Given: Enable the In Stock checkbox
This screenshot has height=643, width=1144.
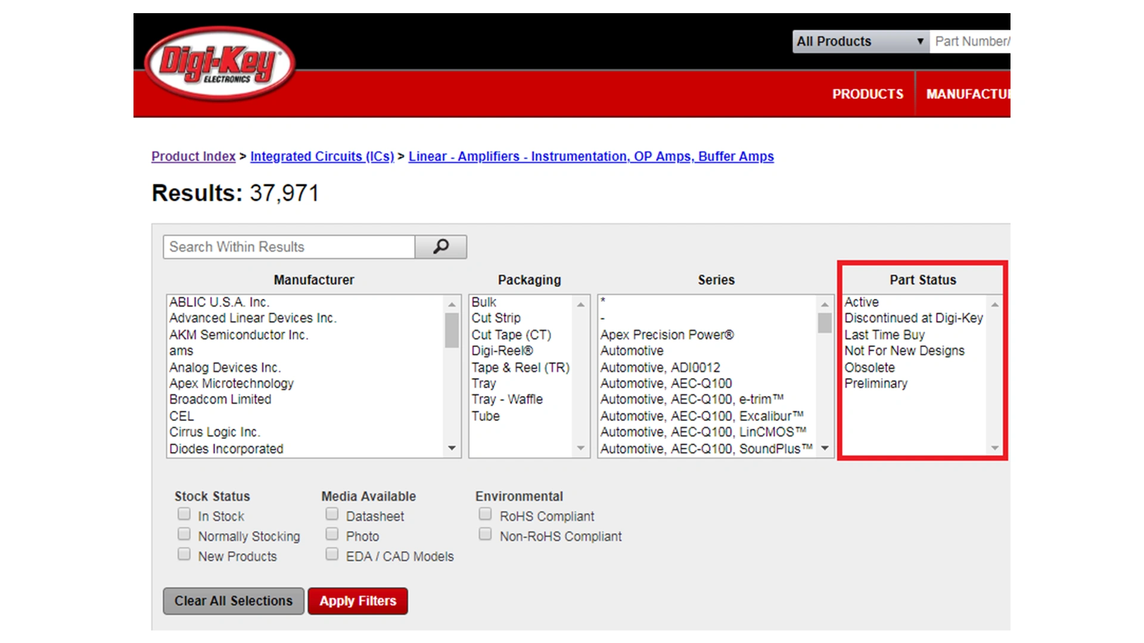Looking at the screenshot, I should (184, 514).
